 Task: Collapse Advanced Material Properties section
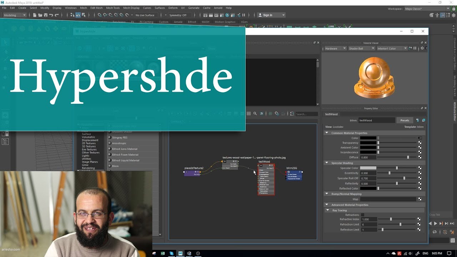[x=327, y=205]
